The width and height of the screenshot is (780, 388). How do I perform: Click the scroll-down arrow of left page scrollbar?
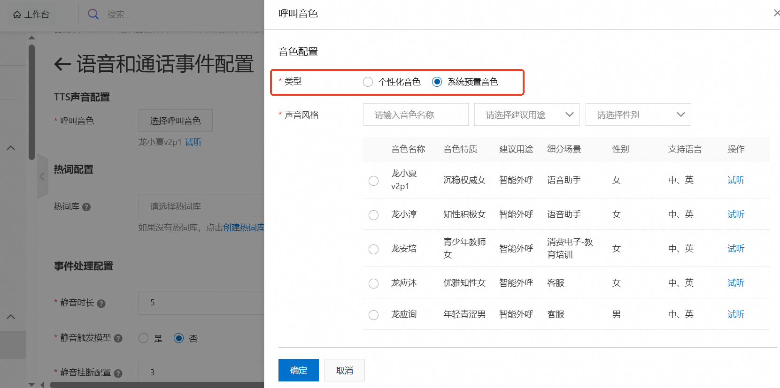click(x=31, y=384)
